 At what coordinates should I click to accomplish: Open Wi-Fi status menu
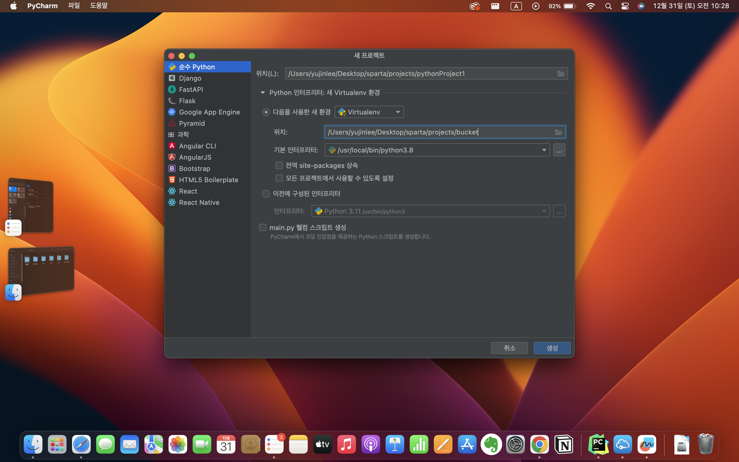click(591, 6)
